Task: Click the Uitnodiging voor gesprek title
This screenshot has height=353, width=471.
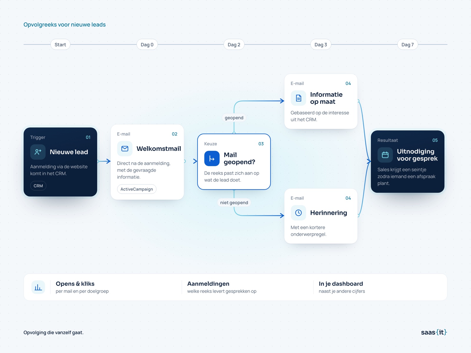Action: pyautogui.click(x=417, y=155)
